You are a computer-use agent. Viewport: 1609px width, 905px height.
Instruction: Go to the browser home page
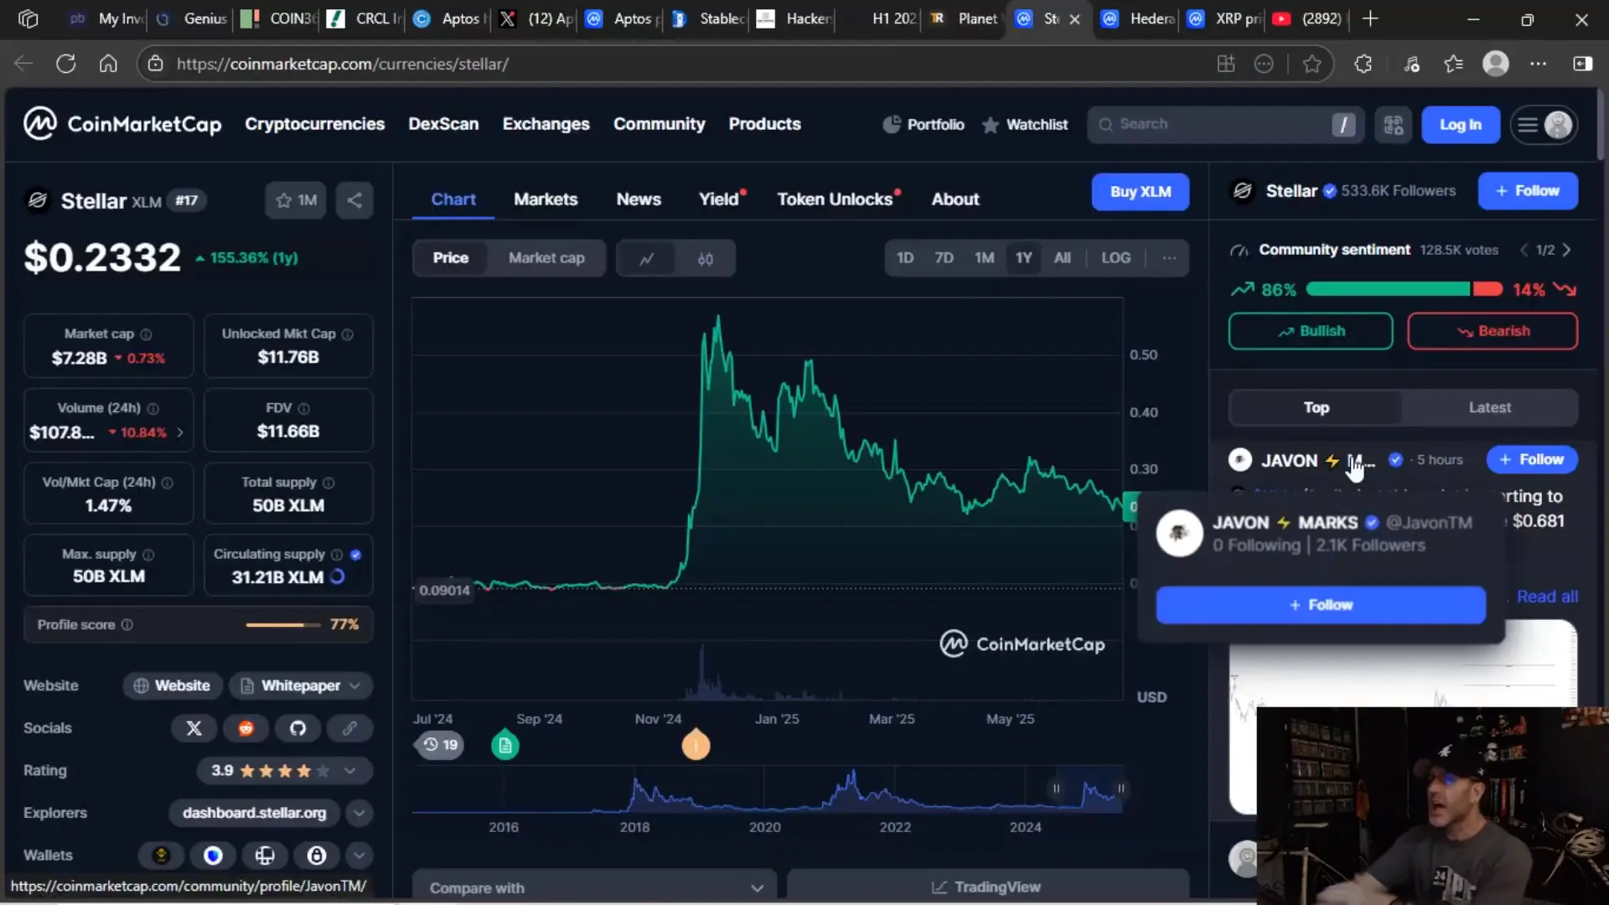click(x=108, y=64)
